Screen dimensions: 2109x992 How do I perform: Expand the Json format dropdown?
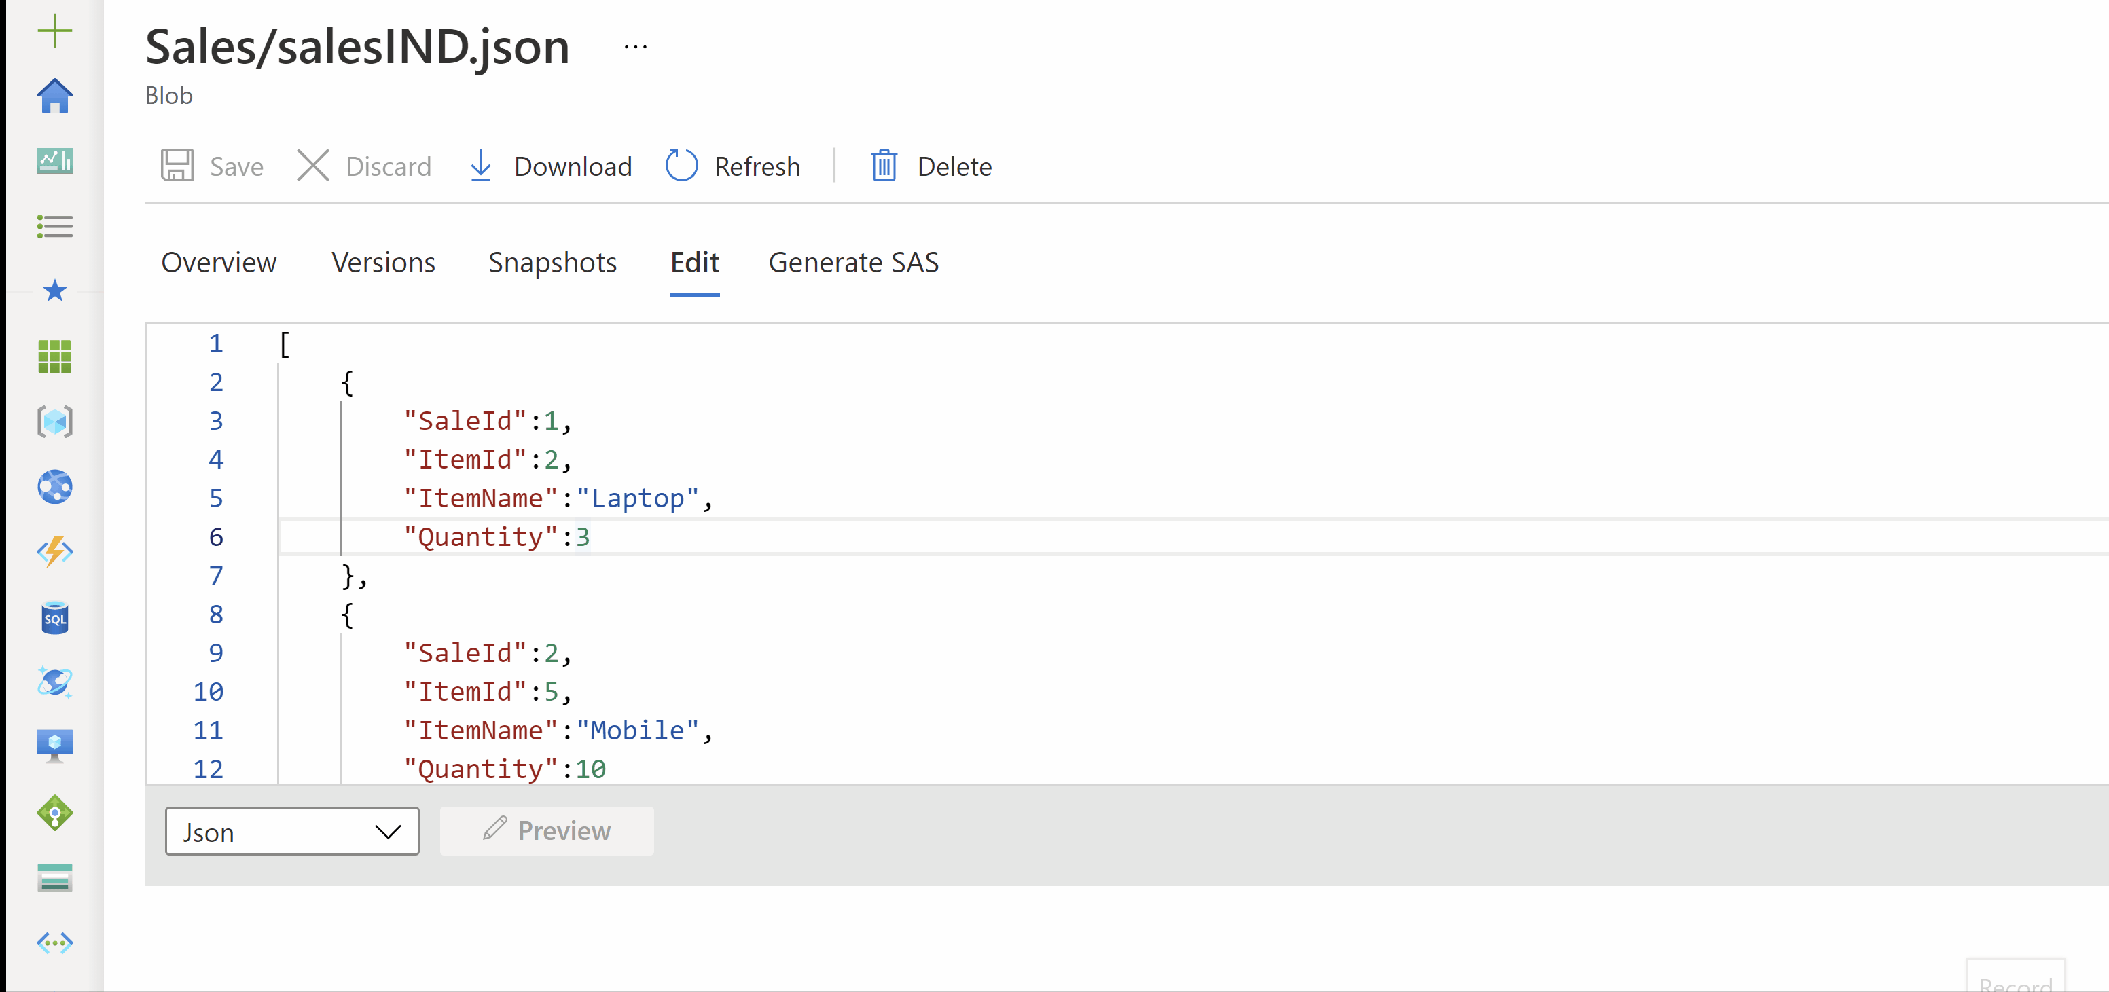pos(291,832)
